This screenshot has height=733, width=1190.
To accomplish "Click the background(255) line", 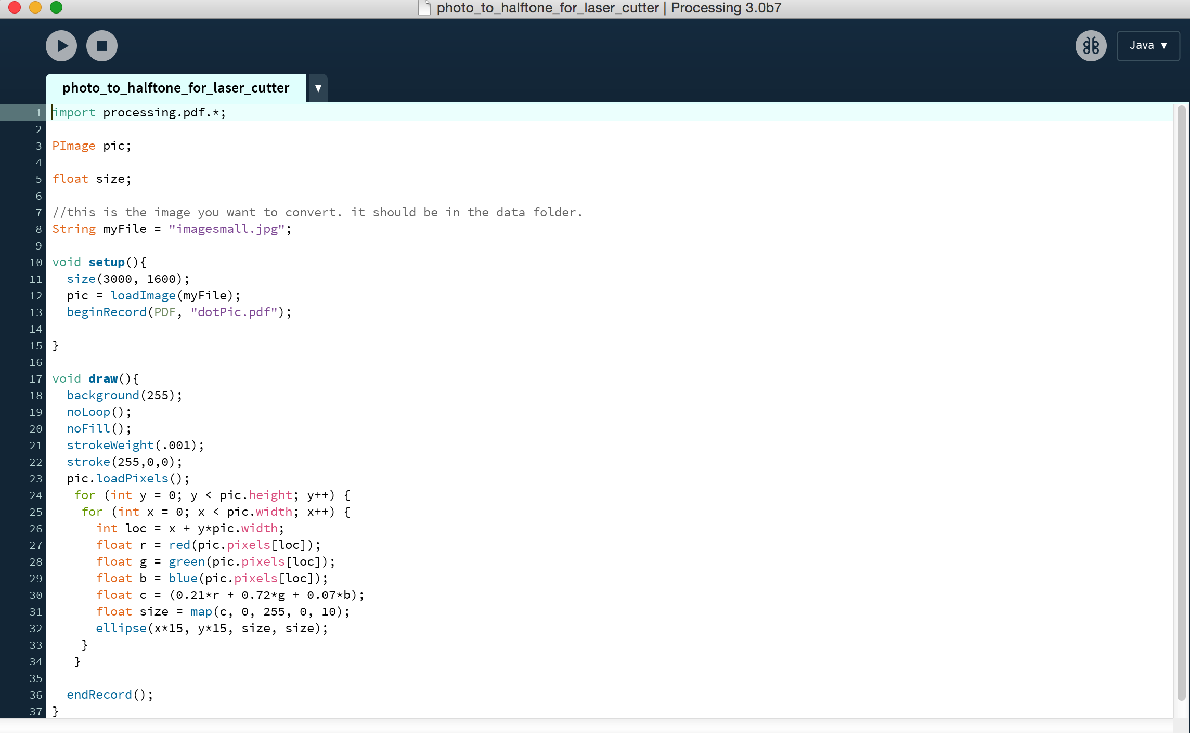I will pyautogui.click(x=125, y=395).
